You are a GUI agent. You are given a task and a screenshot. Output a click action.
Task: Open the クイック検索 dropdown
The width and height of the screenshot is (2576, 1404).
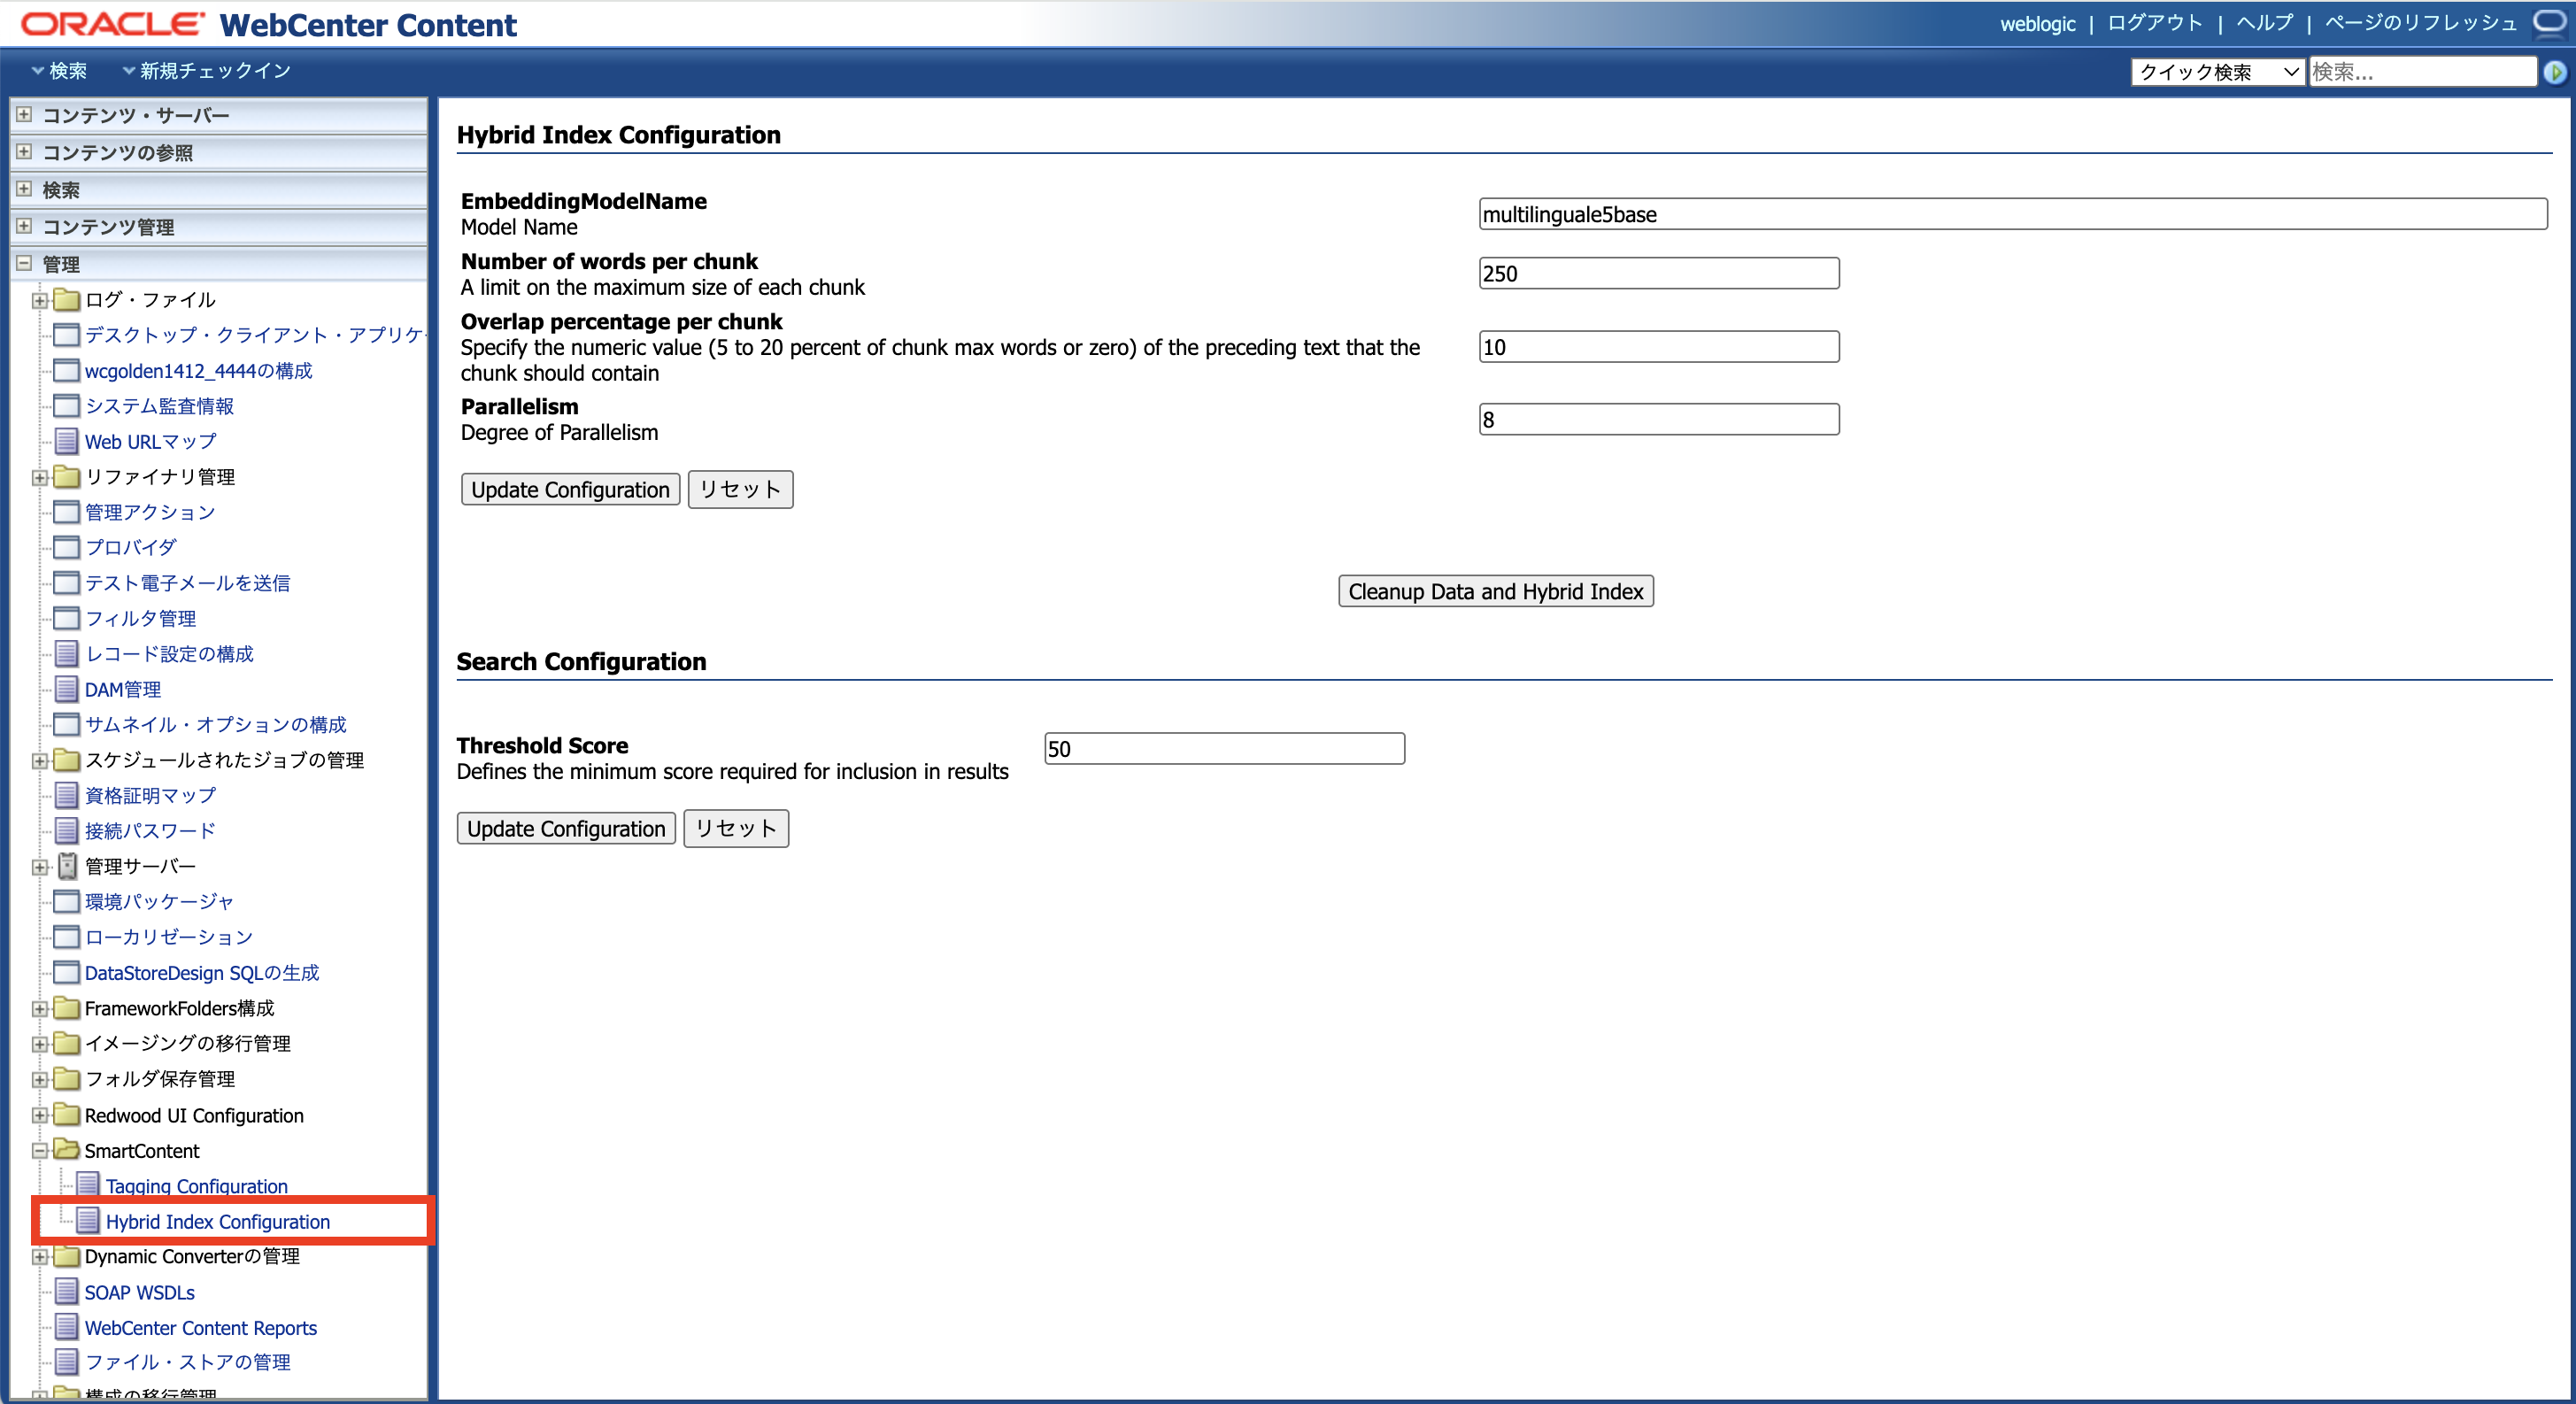pyautogui.click(x=2217, y=72)
